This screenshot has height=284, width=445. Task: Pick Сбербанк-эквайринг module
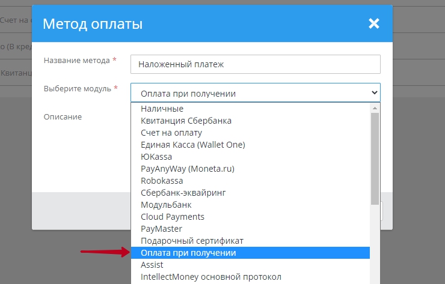point(183,193)
